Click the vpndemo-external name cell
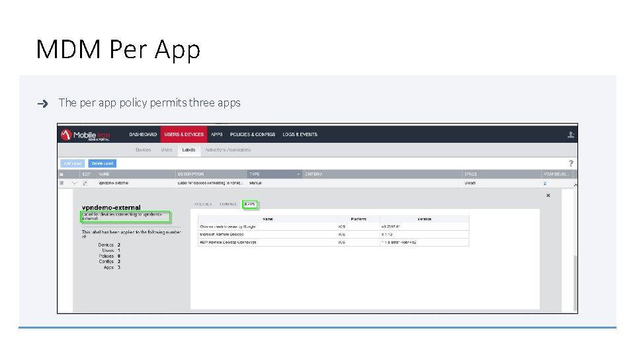Viewport: 635px width, 357px height. pos(113,183)
